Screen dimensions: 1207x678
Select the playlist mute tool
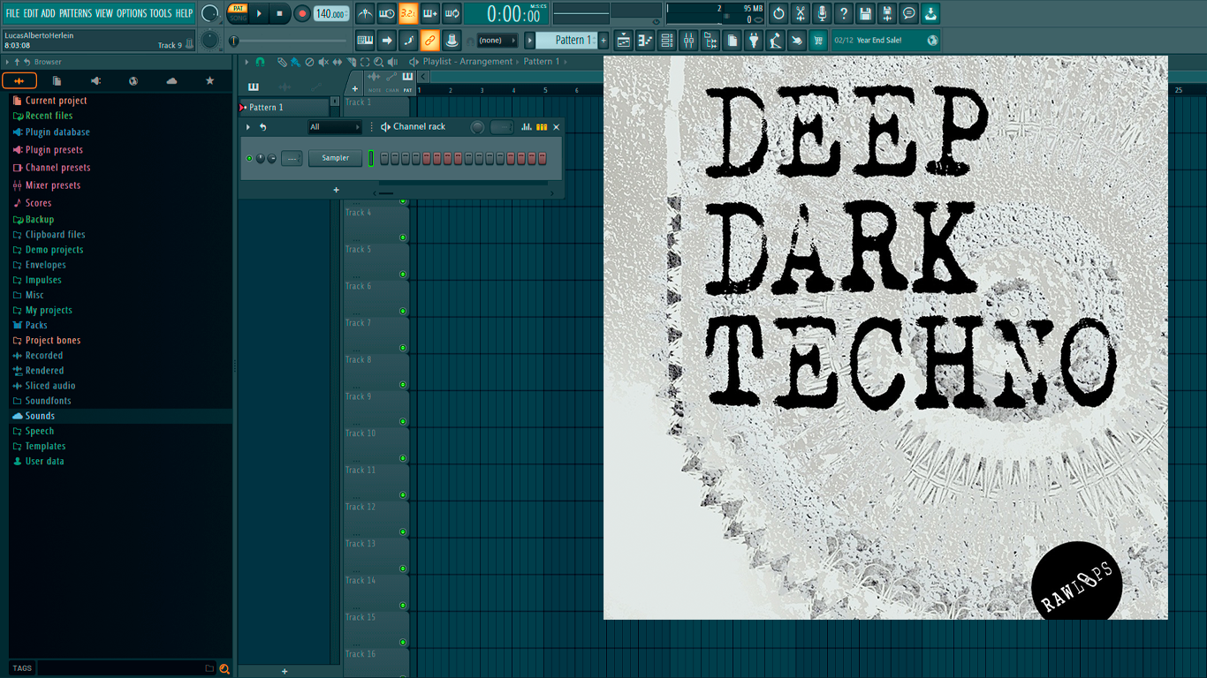(323, 62)
